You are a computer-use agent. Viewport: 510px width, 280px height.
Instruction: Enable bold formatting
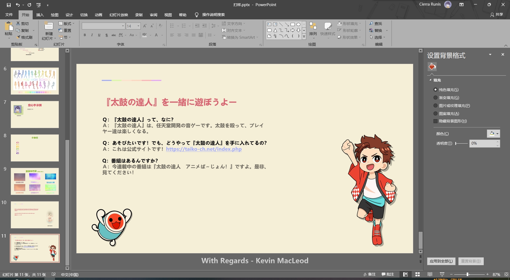(85, 35)
